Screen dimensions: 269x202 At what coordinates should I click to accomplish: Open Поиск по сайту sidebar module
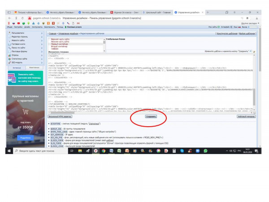click(x=18, y=48)
